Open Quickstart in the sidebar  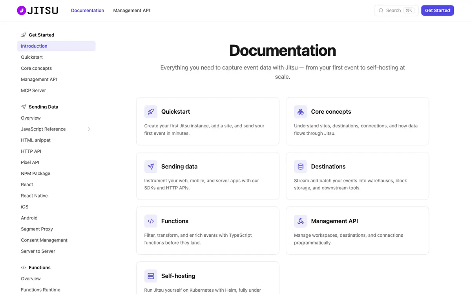32,57
